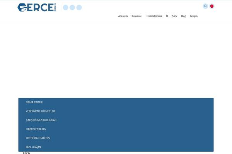Screen dimensions: 232x154
Task: Visit the VERDİĞİMİZ HİZMETLER link
Action: [x=40, y=111]
